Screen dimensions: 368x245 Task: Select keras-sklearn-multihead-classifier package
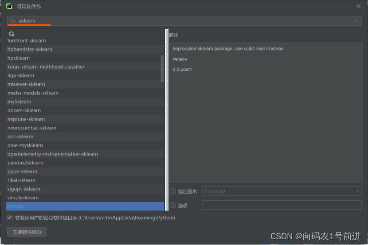(x=85, y=67)
